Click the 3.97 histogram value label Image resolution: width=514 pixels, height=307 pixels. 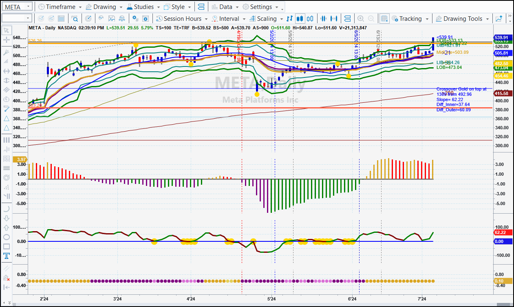20,159
